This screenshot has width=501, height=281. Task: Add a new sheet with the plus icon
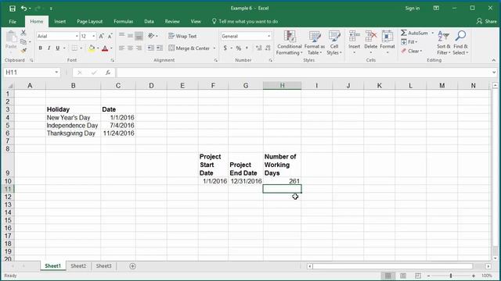click(x=132, y=266)
